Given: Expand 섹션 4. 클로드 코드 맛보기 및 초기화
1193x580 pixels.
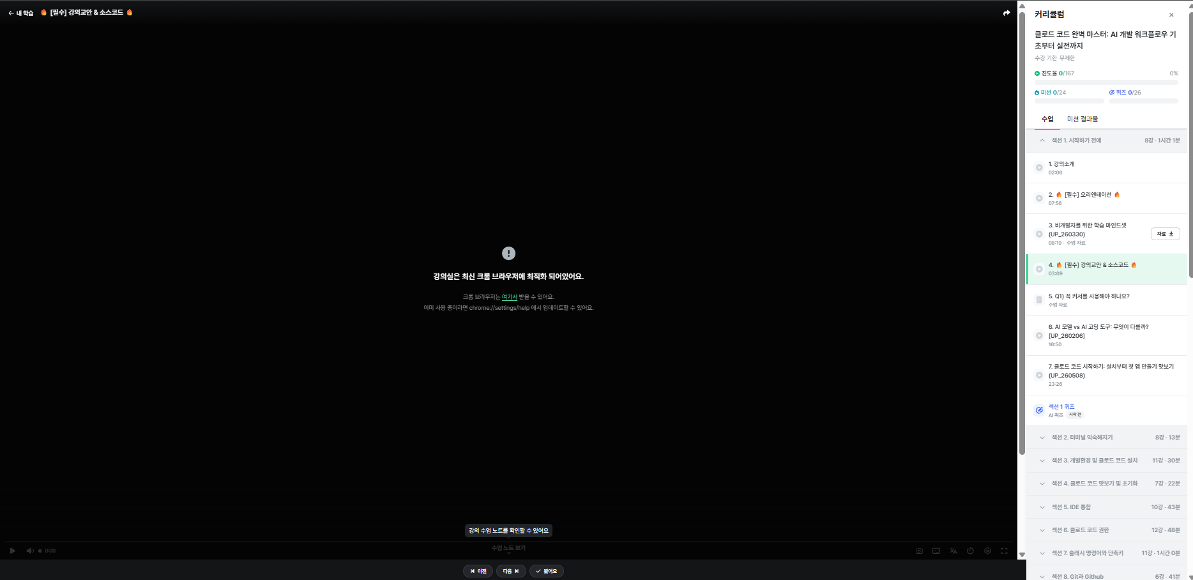Looking at the screenshot, I should click(x=1107, y=484).
